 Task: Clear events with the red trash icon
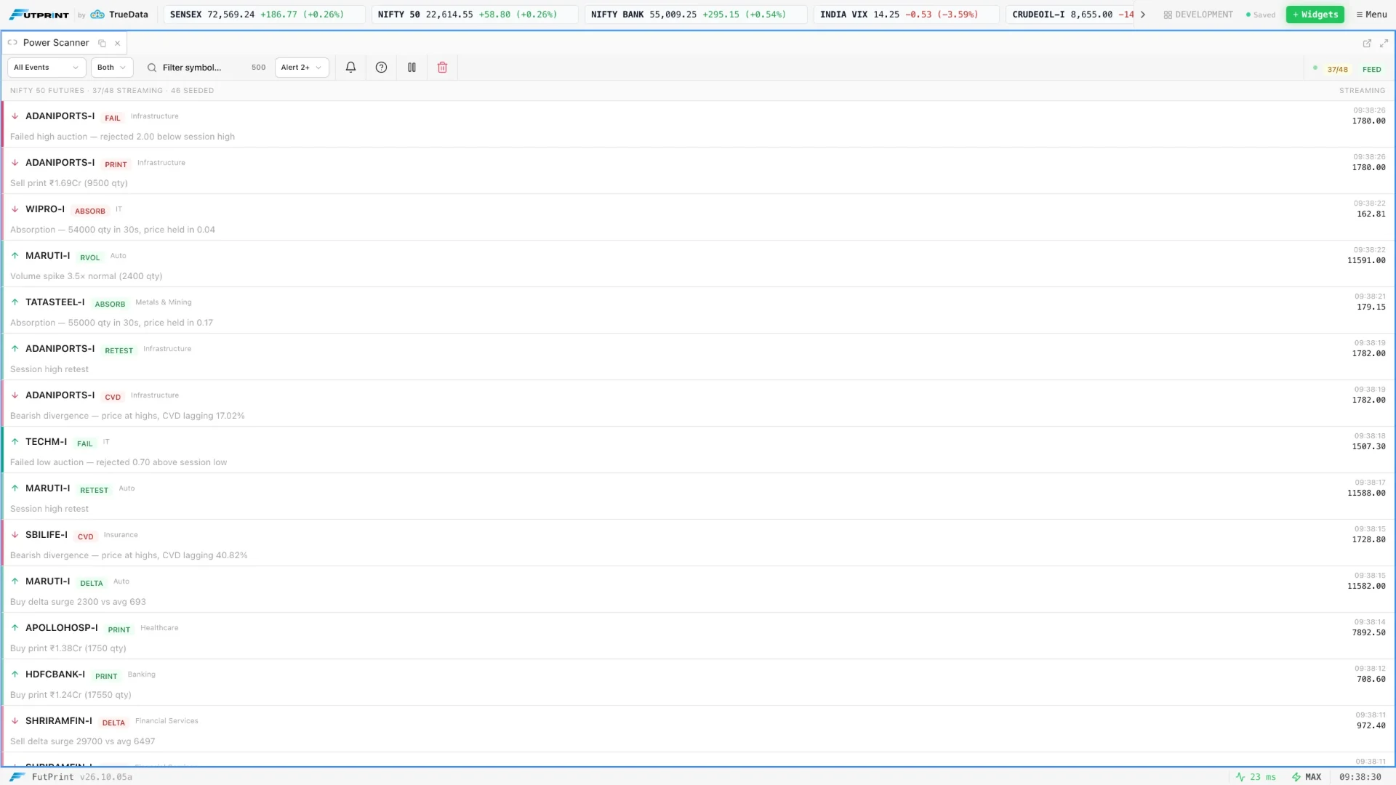(442, 68)
